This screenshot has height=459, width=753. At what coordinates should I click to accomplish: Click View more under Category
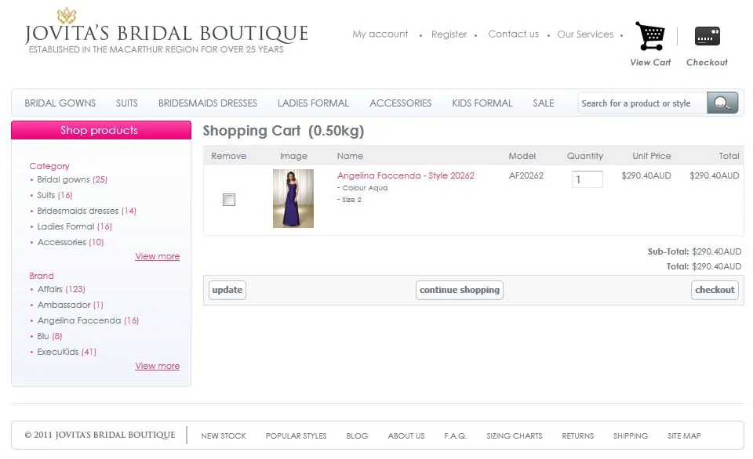pyautogui.click(x=158, y=256)
